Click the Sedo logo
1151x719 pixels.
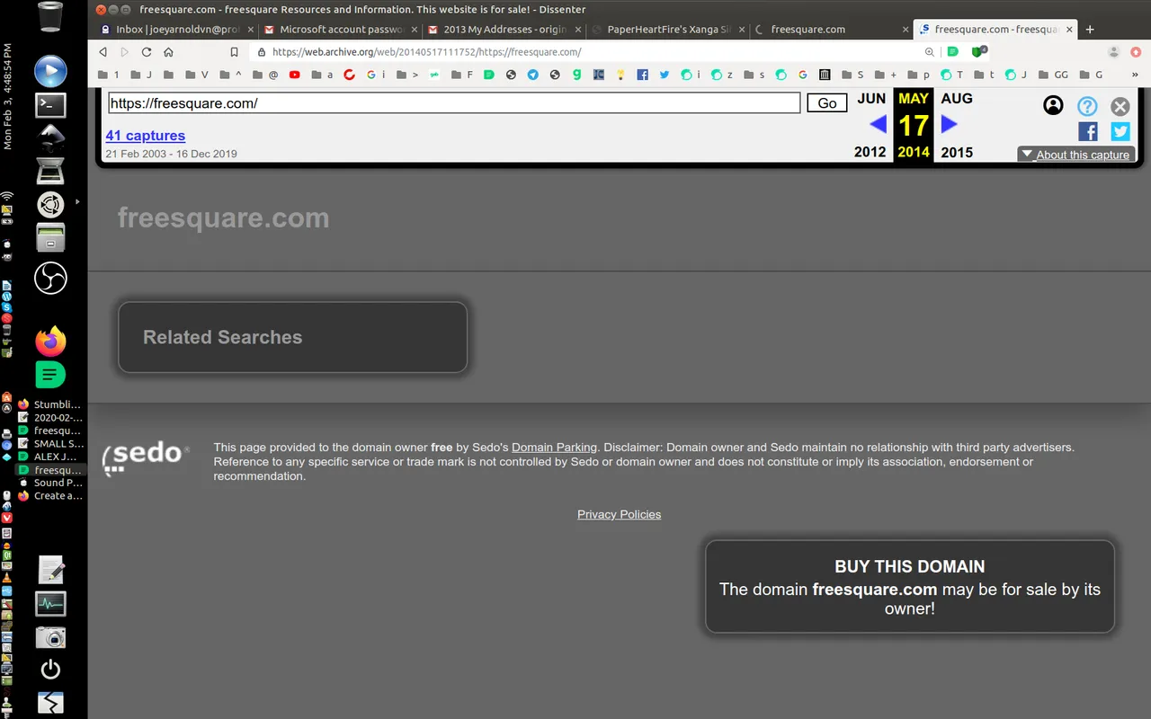[146, 457]
